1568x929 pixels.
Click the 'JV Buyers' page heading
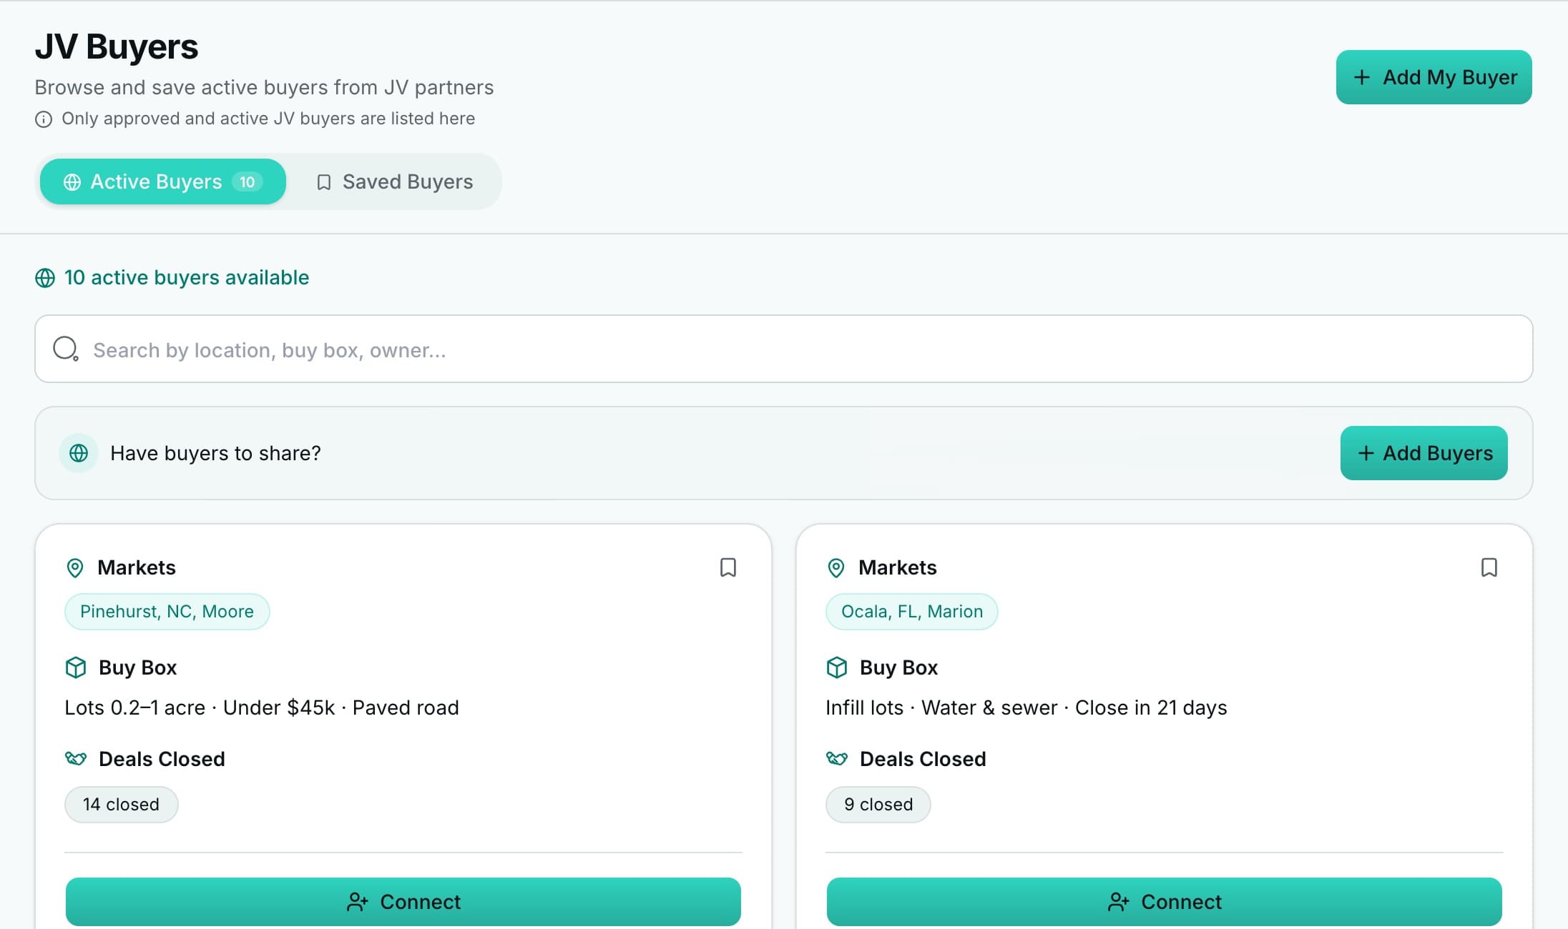coord(117,46)
